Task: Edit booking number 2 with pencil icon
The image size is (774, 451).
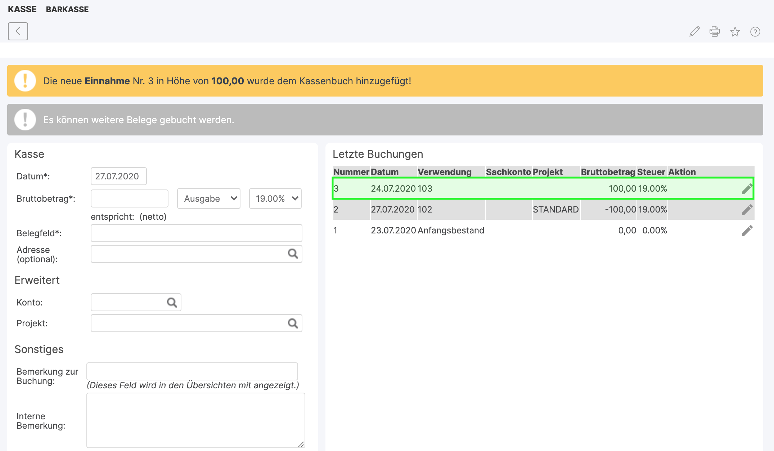Action: [747, 210]
